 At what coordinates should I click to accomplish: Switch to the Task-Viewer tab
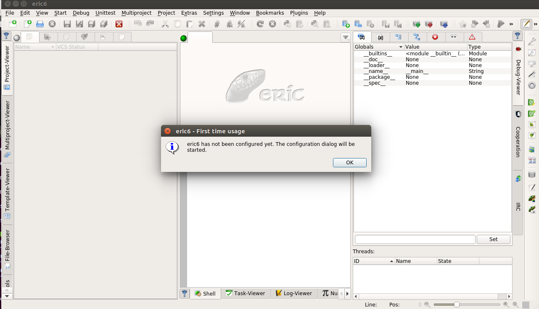pyautogui.click(x=246, y=293)
